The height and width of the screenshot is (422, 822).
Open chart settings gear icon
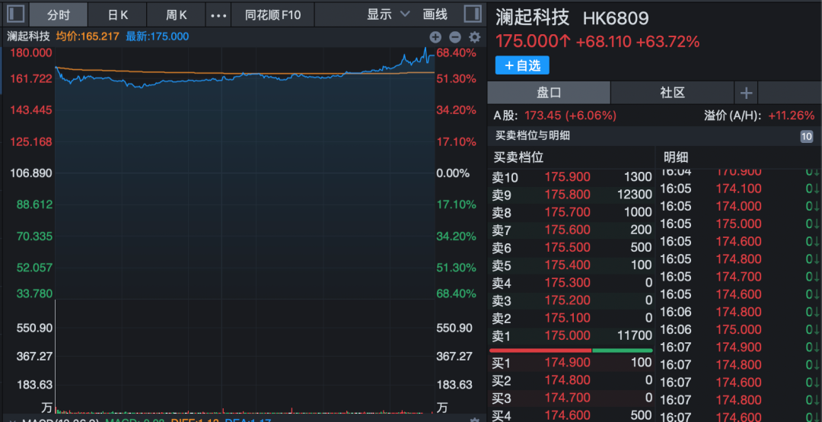474,37
